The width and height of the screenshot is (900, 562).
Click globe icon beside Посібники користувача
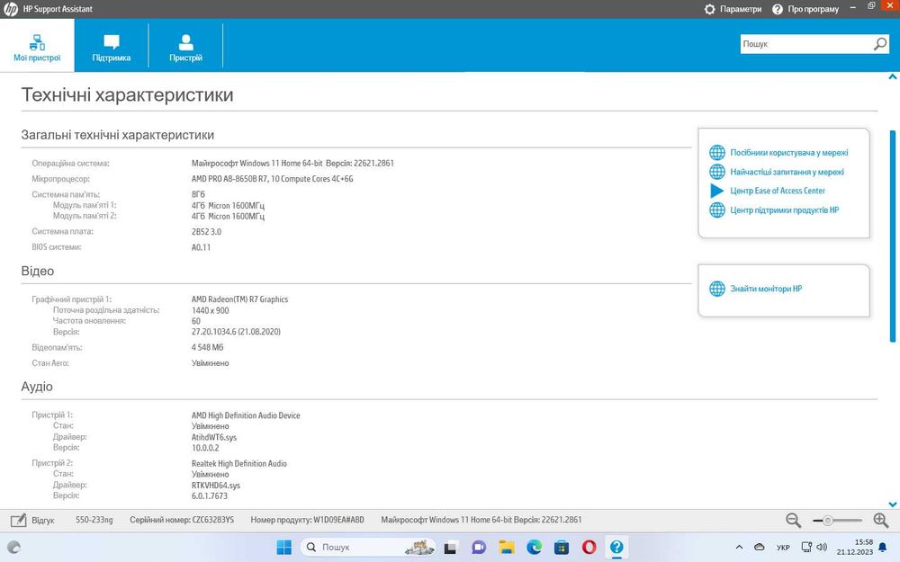717,153
